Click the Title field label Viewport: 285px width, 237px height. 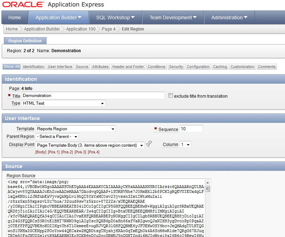click(x=16, y=96)
